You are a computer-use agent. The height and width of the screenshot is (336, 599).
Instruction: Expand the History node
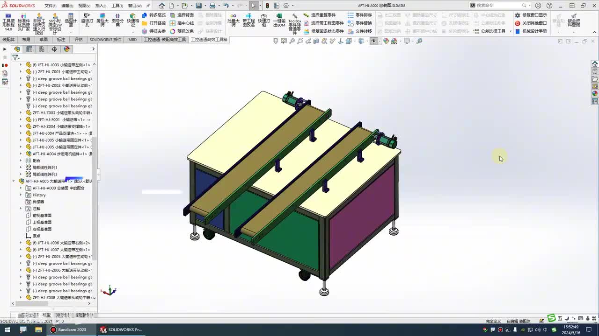(x=21, y=195)
